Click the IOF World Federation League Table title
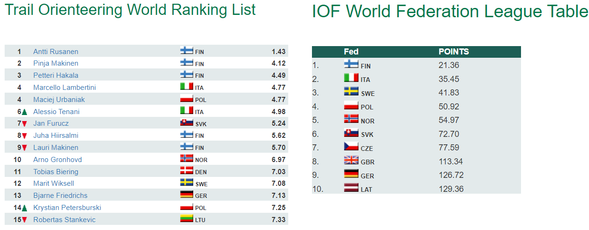Viewport: 589px width, 230px height. point(450,12)
